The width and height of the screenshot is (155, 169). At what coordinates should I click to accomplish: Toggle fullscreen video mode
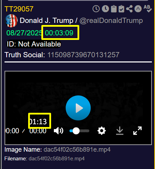(x=137, y=131)
